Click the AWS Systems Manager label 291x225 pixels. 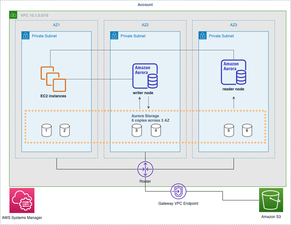pyautogui.click(x=22, y=218)
